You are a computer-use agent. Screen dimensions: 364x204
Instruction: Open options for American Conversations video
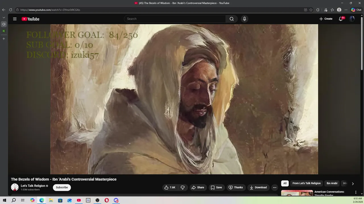[356, 192]
